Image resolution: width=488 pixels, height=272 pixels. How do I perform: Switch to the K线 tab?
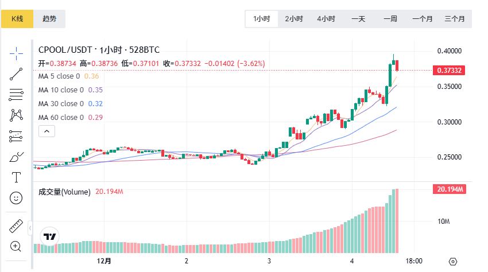coord(17,19)
